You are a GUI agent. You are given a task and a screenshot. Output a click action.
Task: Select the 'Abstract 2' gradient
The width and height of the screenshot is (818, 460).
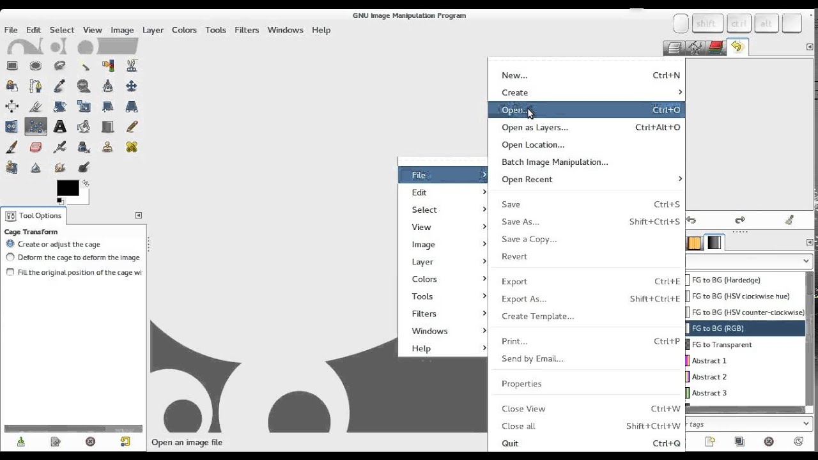click(x=745, y=377)
